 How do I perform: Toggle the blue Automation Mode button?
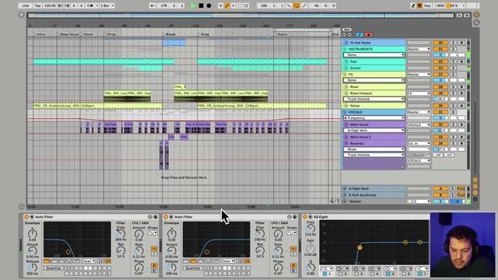pyautogui.click(x=359, y=34)
